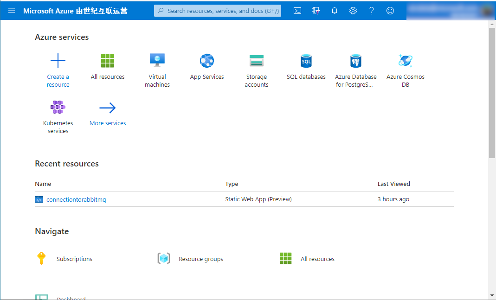496x300 pixels.
Task: Click the Create a resource plus icon
Action: (x=58, y=61)
